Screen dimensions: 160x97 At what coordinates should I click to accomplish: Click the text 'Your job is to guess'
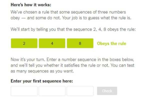pos(81,18)
